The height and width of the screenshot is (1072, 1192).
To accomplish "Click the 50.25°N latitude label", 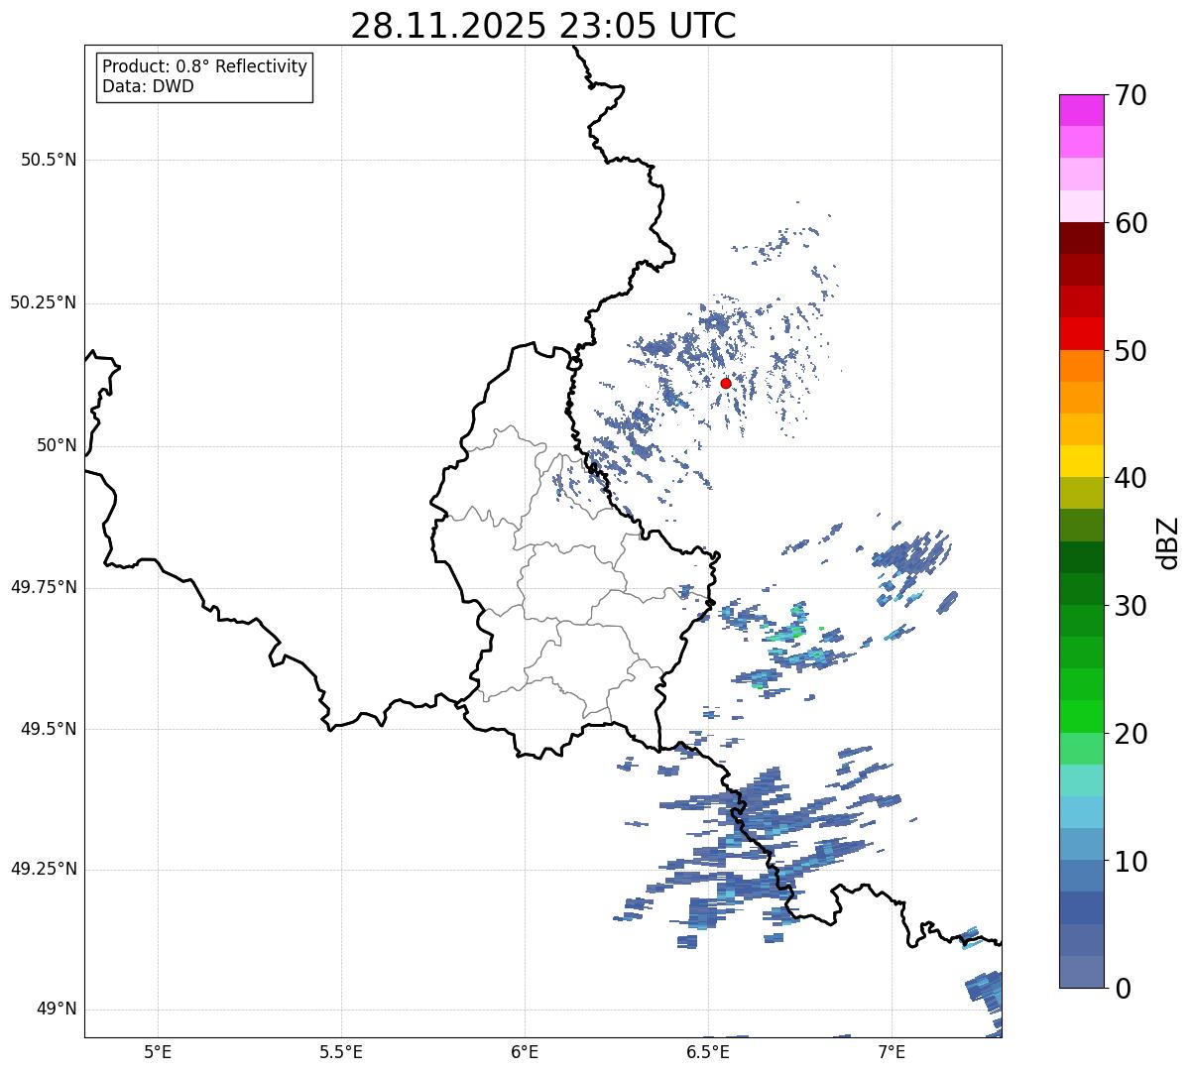I will point(44,302).
